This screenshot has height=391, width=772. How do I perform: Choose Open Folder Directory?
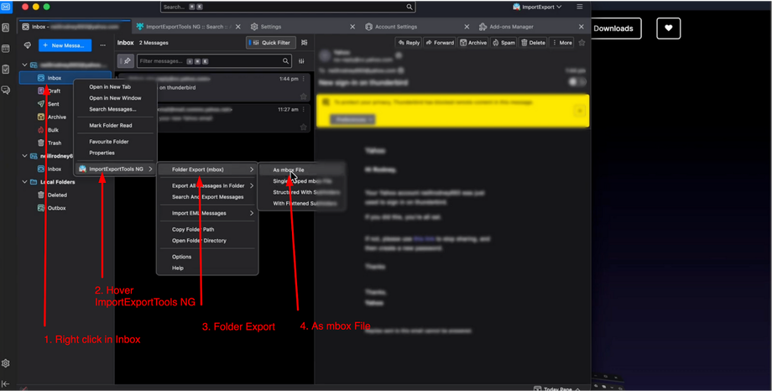pyautogui.click(x=207, y=241)
